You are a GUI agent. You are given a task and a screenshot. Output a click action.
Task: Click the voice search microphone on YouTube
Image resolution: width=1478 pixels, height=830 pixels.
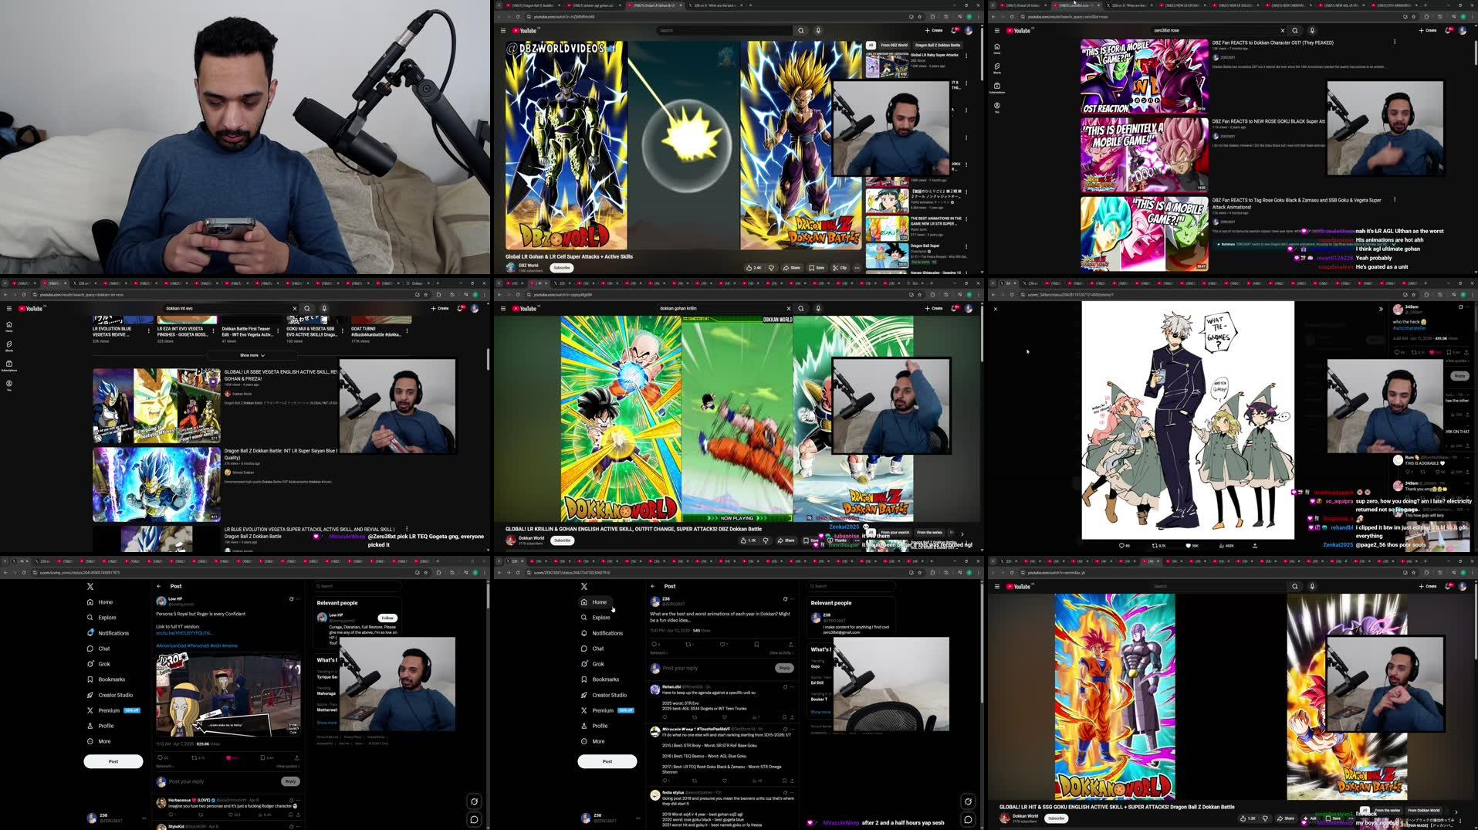click(x=817, y=30)
